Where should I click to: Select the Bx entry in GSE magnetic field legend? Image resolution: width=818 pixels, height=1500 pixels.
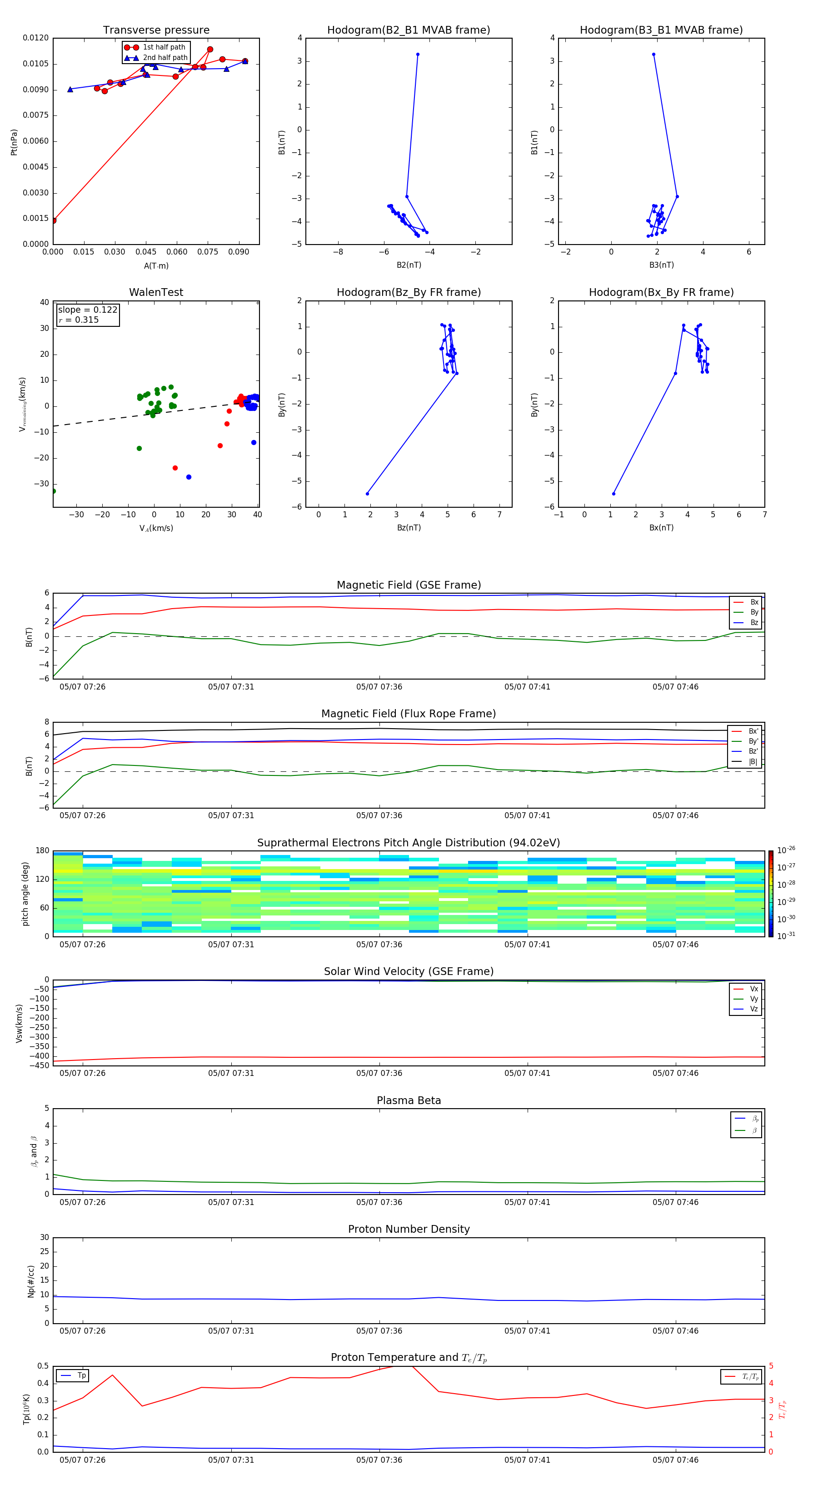[746, 602]
